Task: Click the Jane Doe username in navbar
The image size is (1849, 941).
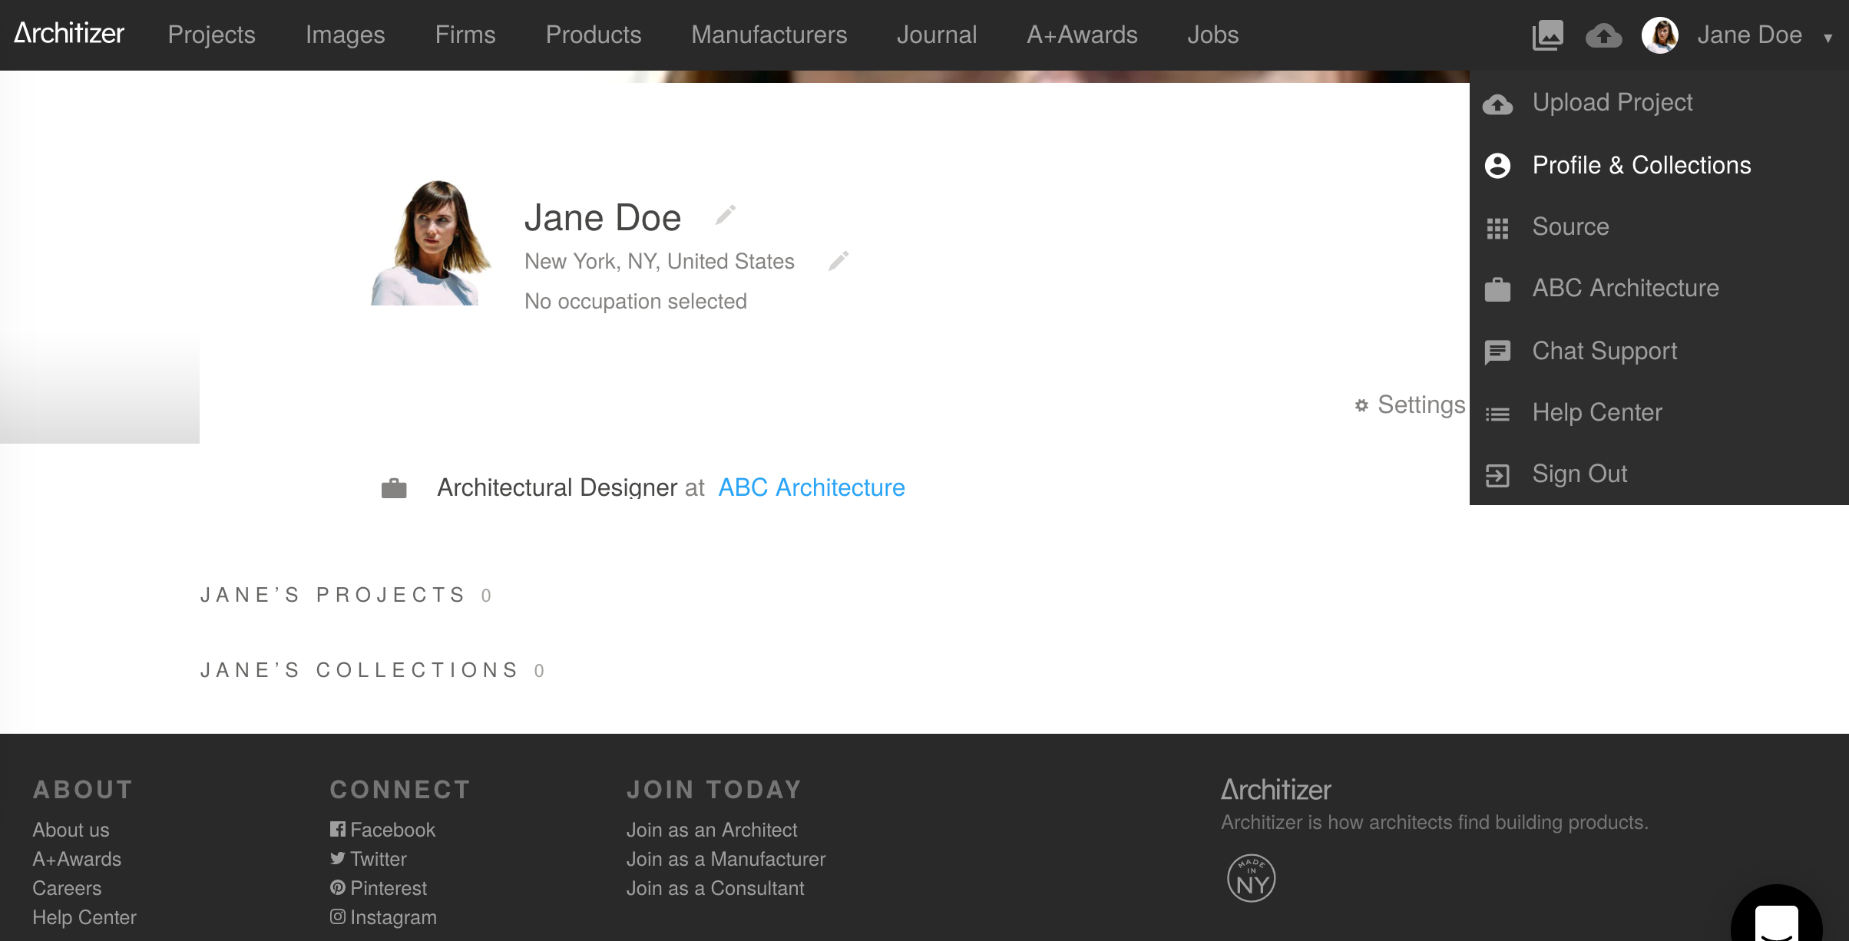Action: 1749,35
